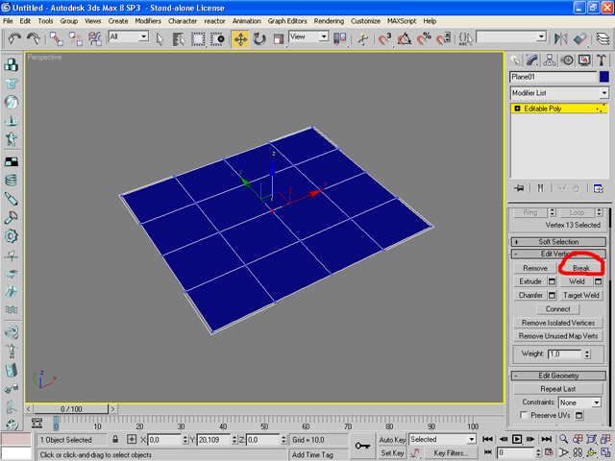Open the Display command panel
Image resolution: width=615 pixels, height=461 pixels.
pos(584,60)
